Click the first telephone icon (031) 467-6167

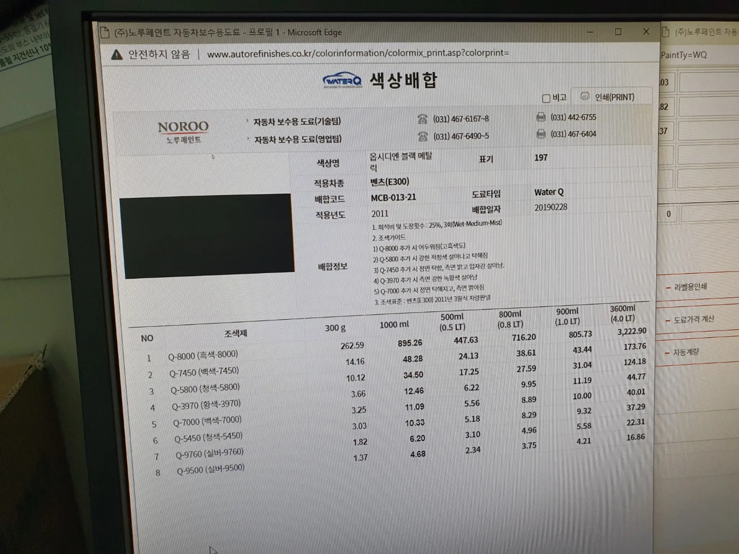click(422, 119)
